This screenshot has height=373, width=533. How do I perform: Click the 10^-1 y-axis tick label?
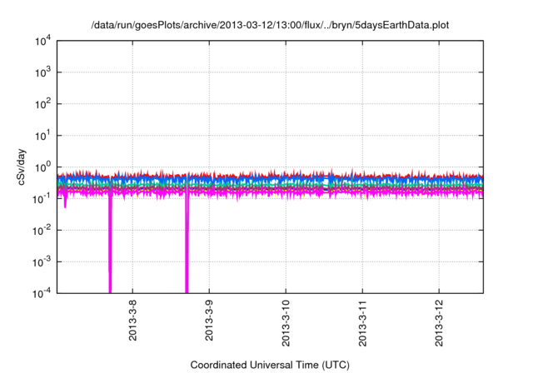42,198
